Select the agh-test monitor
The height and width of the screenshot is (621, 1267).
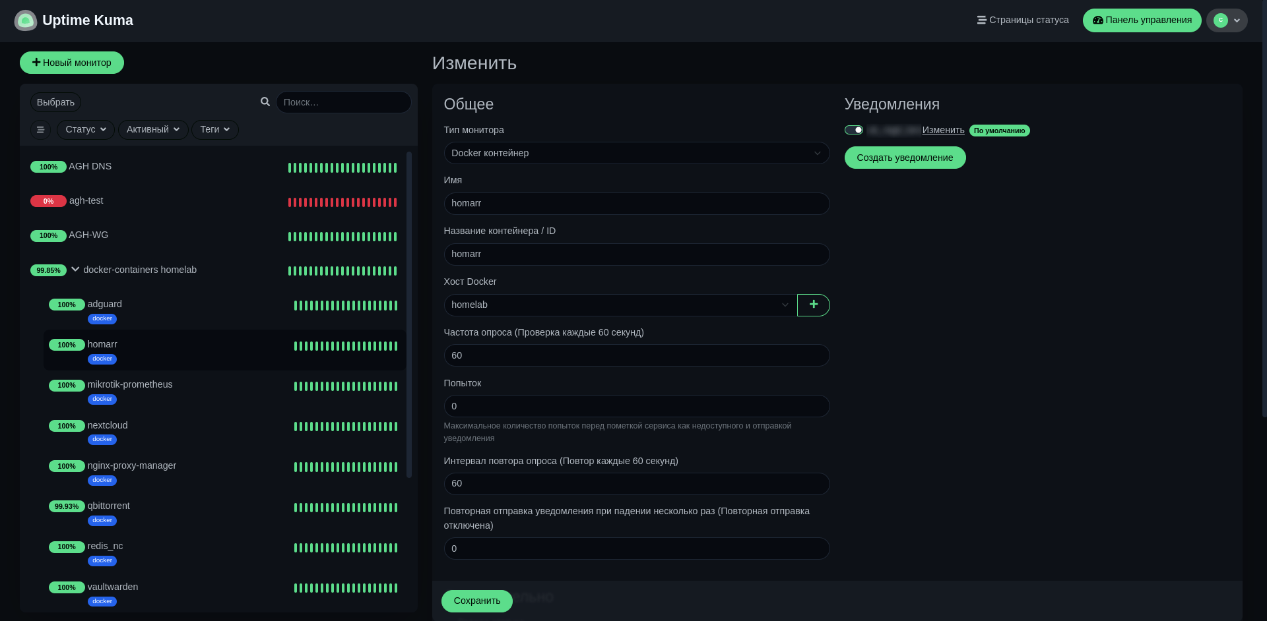(215, 201)
